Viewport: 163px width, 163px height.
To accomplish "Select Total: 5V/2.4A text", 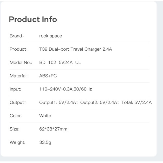I will (x=136, y=102).
